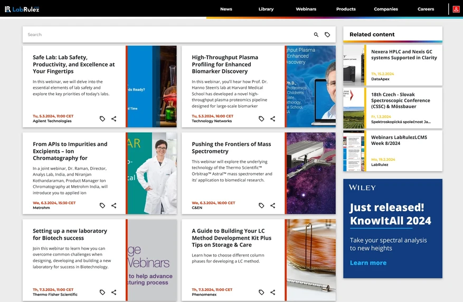Tag icon on Safe Lab webinar card

102,118
